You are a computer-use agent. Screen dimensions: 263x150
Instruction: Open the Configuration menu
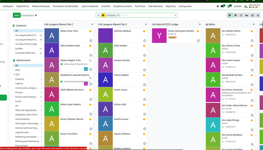coord(185,6)
